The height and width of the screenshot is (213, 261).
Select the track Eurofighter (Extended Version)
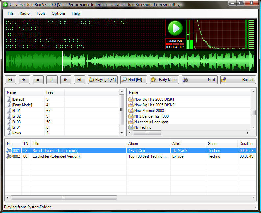(56, 156)
